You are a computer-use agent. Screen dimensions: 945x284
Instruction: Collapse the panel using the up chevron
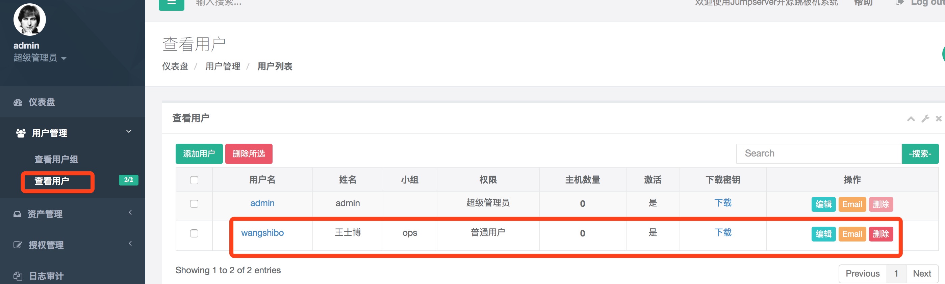click(911, 119)
